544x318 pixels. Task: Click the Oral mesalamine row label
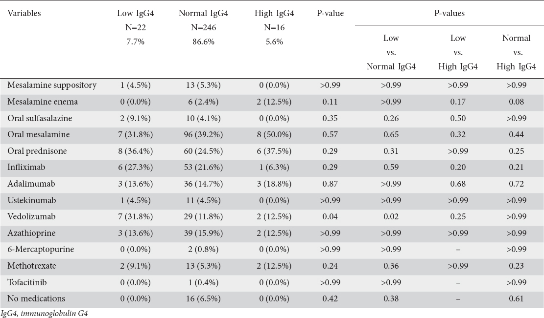pyautogui.click(x=39, y=134)
